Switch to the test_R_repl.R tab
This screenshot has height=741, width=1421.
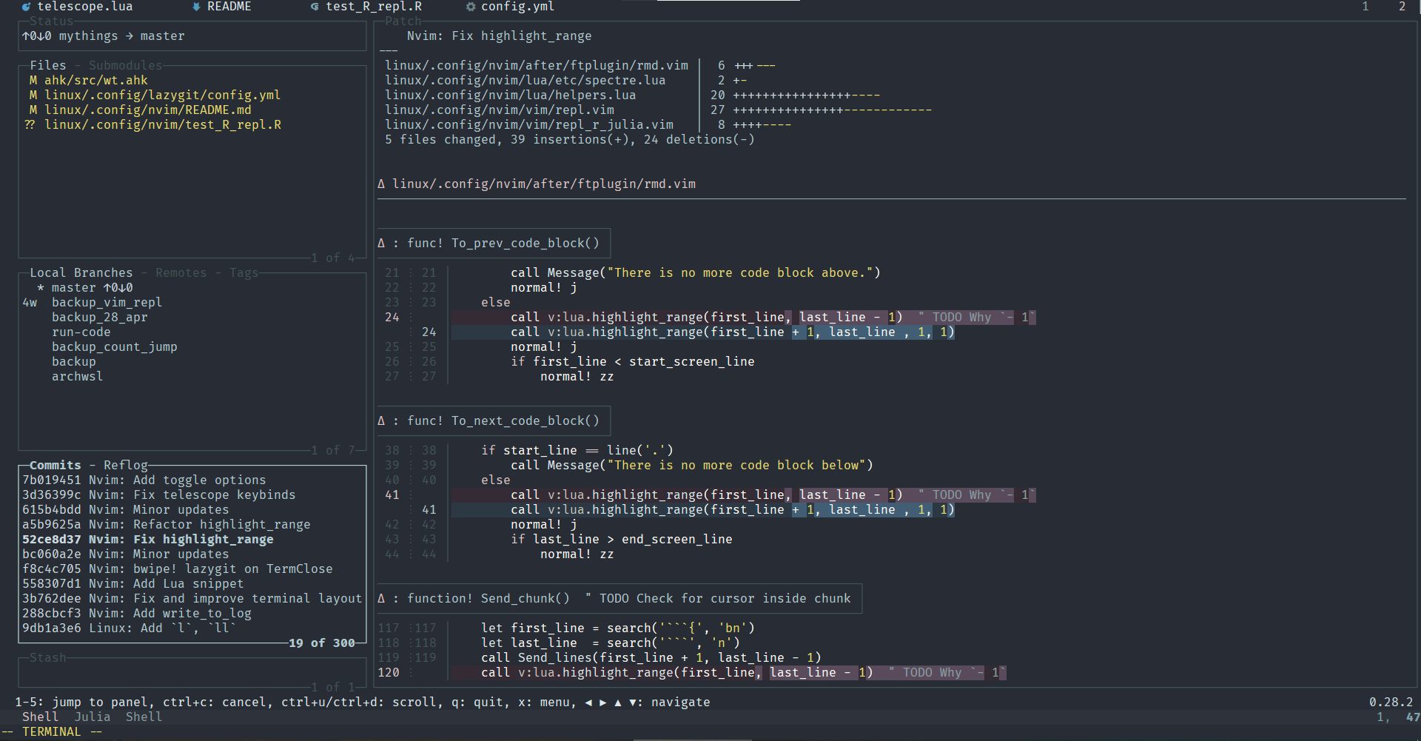(x=374, y=7)
